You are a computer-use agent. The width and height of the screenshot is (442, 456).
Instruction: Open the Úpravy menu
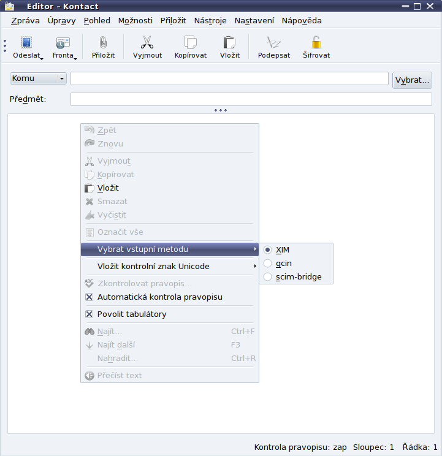click(61, 21)
